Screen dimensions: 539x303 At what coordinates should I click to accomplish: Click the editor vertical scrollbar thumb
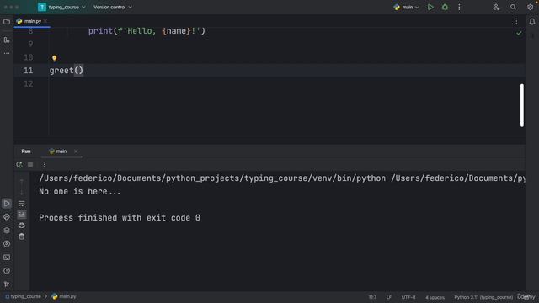pyautogui.click(x=522, y=105)
